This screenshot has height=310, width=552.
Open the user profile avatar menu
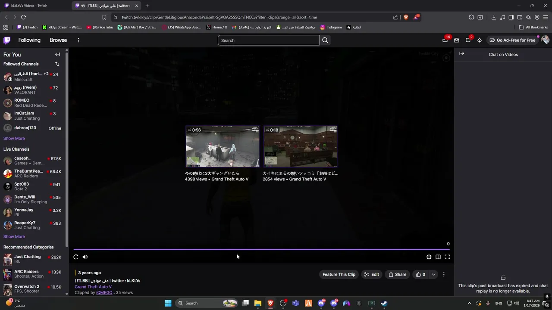click(x=545, y=40)
